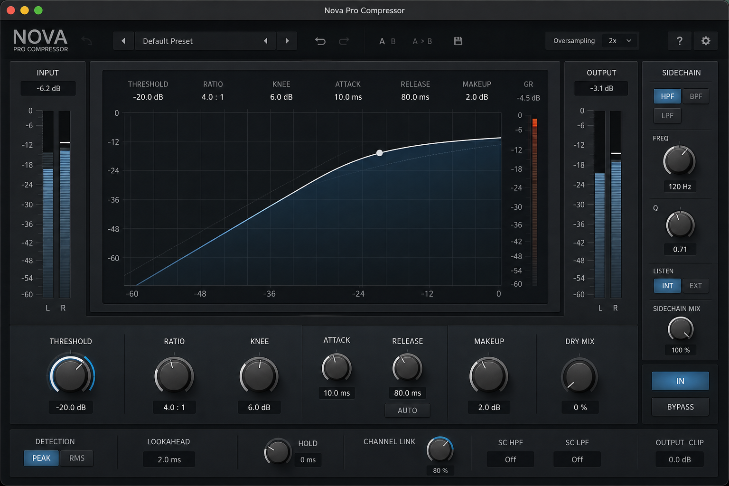Click the 6.0 dB knee field under knob
This screenshot has width=729, height=486.
tap(259, 407)
